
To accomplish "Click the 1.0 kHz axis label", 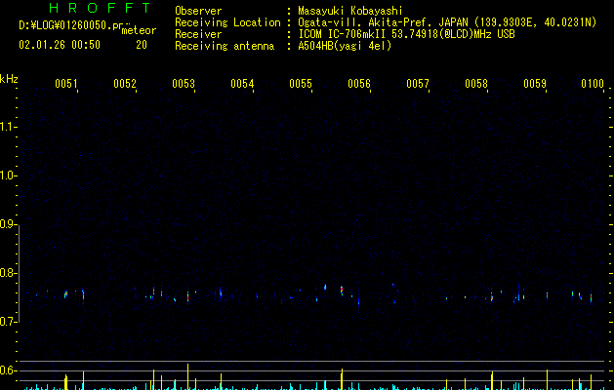I will pyautogui.click(x=8, y=175).
